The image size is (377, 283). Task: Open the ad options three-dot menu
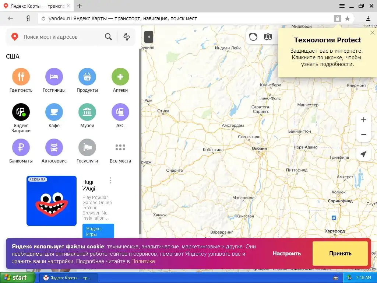(110, 181)
